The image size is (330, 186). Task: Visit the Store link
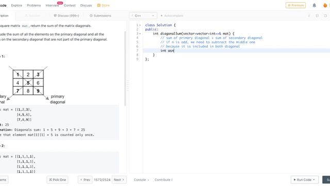tap(103, 5)
